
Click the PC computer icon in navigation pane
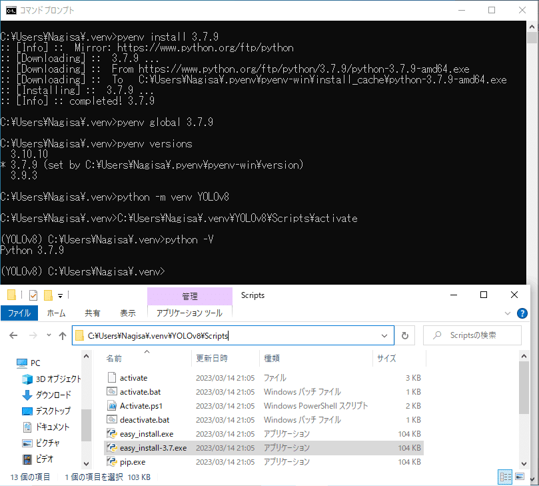(x=22, y=363)
